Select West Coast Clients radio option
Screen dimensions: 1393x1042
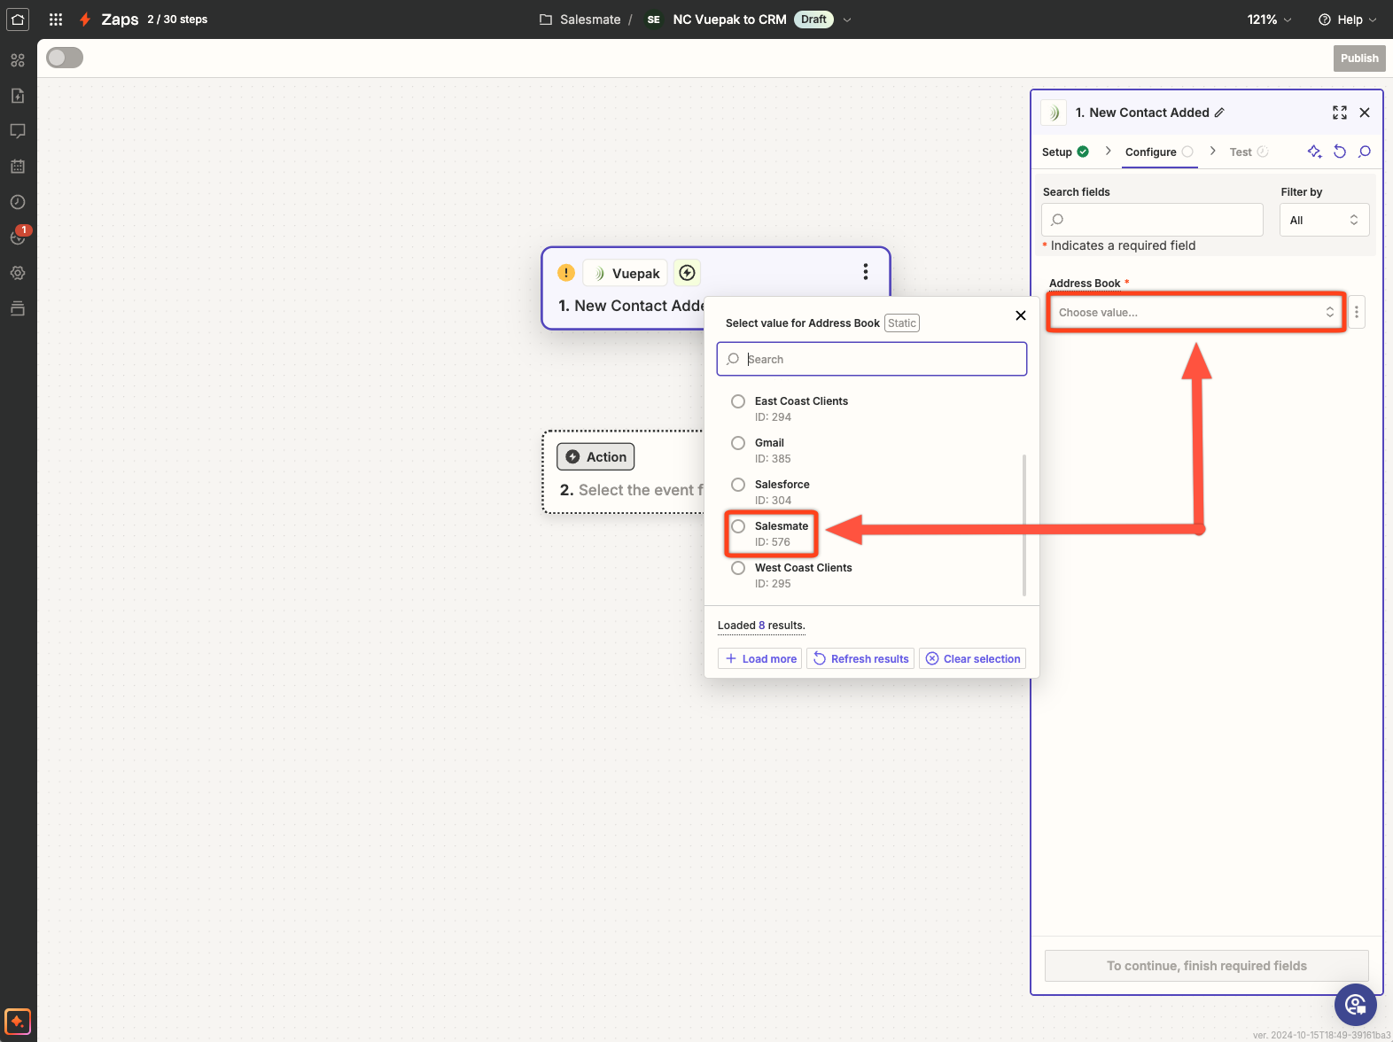738,568
